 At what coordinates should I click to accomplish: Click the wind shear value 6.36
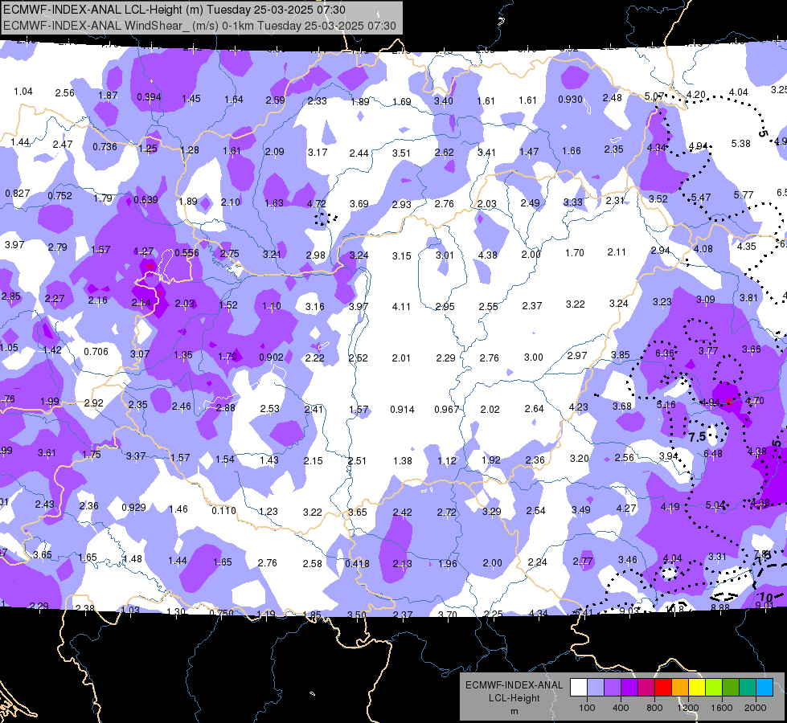tap(665, 353)
